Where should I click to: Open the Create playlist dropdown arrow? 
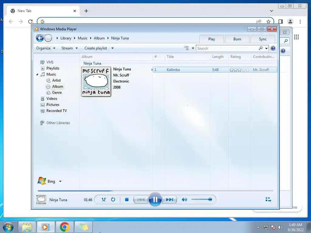(112, 48)
